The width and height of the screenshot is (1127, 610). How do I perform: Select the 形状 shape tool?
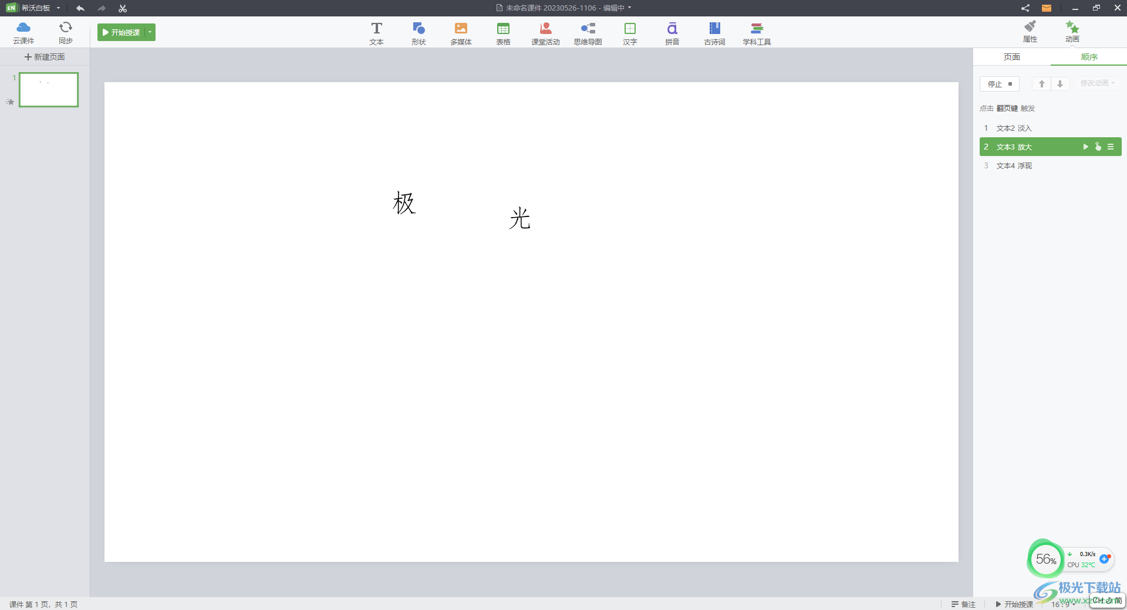419,33
